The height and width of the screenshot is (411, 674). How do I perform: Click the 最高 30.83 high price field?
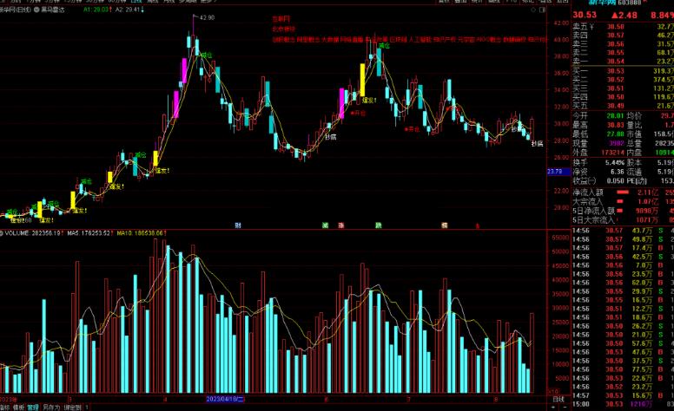pos(598,125)
